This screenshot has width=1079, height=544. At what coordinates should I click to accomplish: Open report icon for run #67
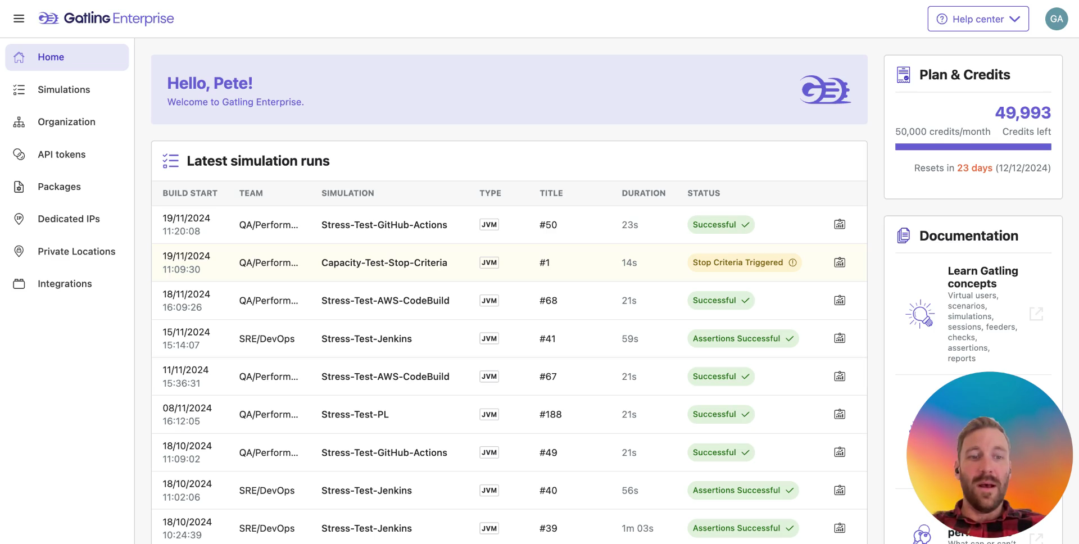pos(840,376)
